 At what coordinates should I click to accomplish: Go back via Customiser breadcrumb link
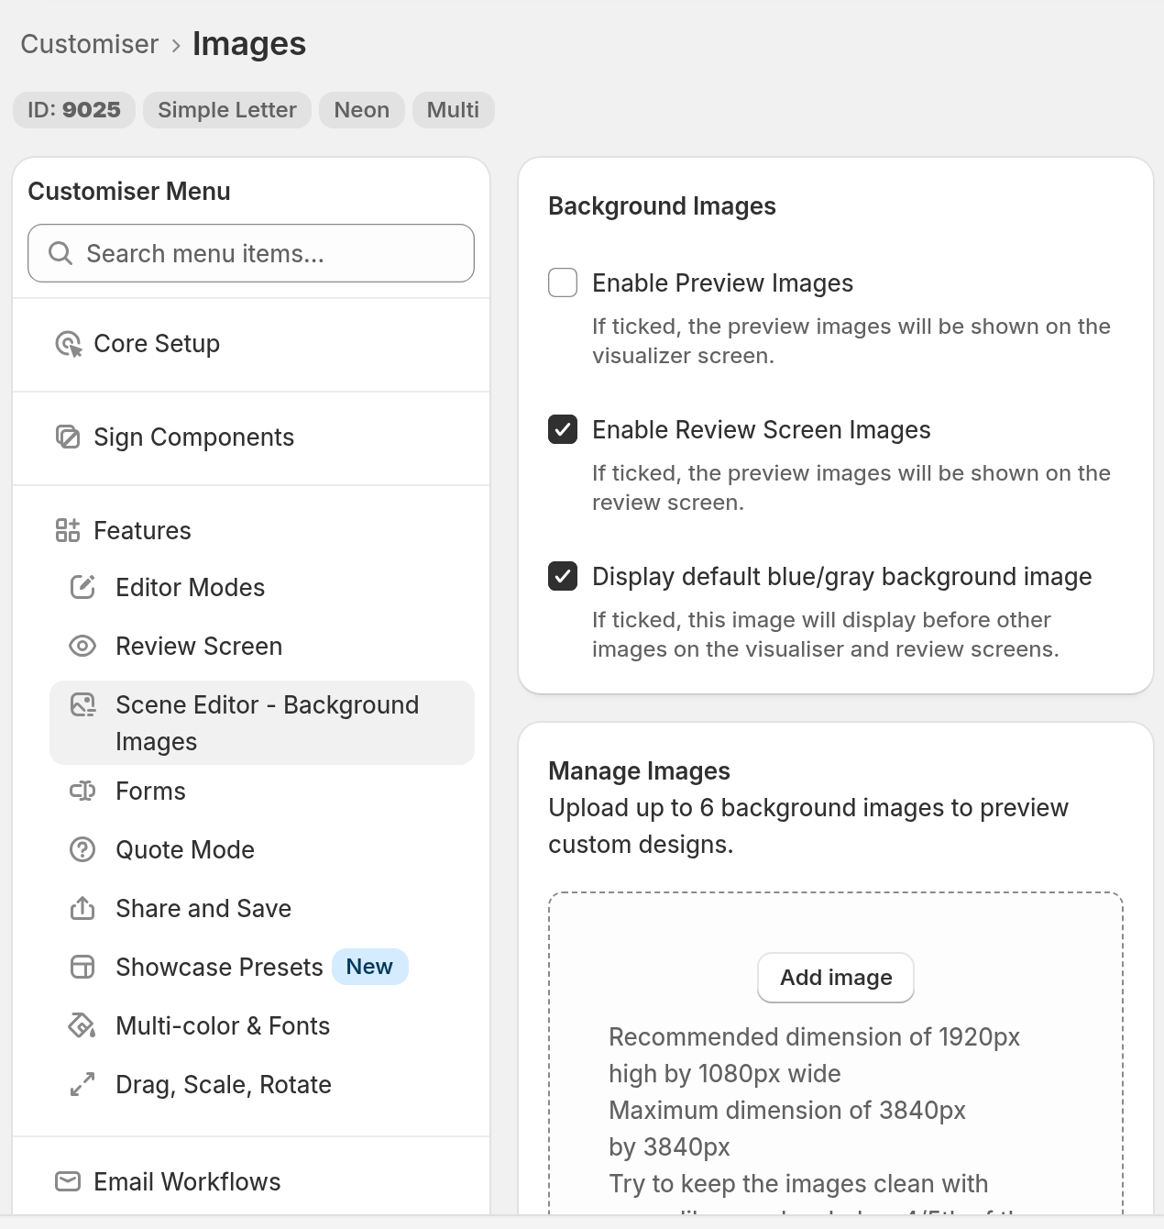tap(90, 44)
